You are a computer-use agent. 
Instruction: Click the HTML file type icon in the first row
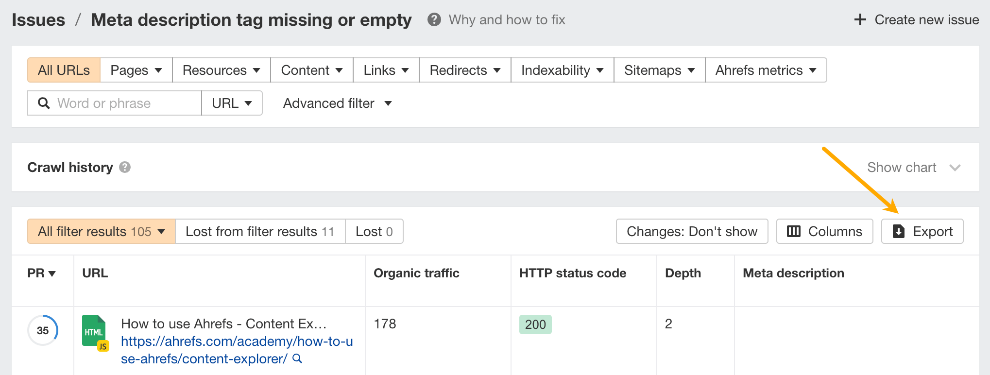pyautogui.click(x=95, y=333)
